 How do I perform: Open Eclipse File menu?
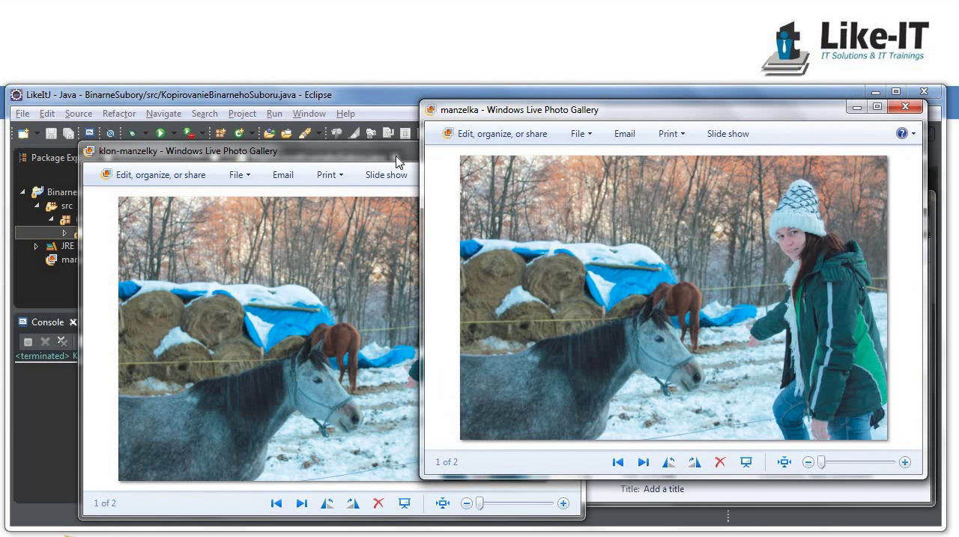click(22, 114)
